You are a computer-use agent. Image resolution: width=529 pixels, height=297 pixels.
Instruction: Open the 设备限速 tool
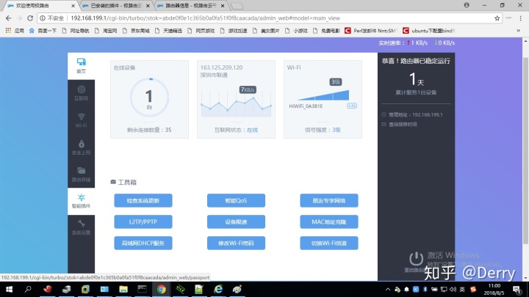pos(236,222)
